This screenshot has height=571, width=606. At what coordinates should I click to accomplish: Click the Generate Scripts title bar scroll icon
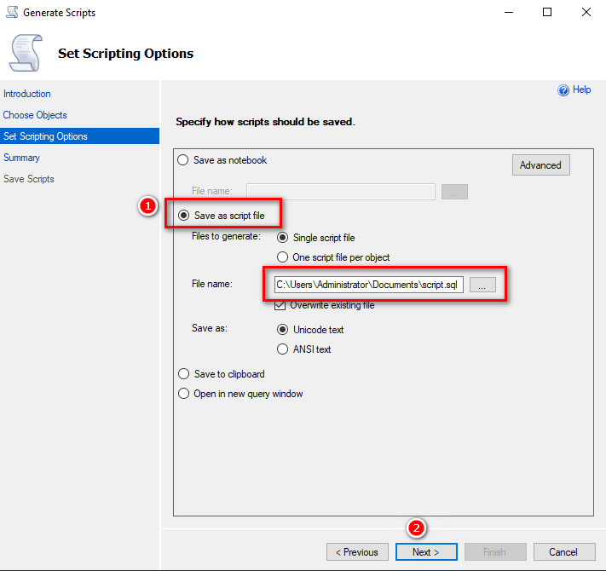12,12
